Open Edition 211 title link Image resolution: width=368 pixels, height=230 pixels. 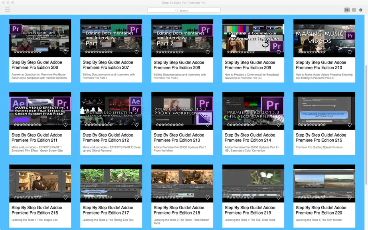(37, 137)
